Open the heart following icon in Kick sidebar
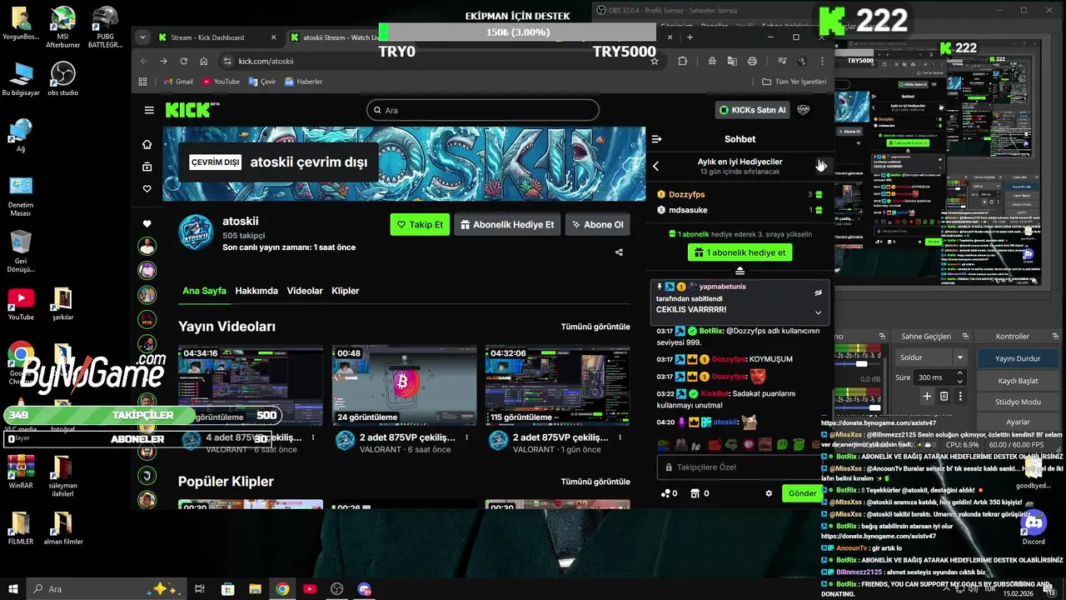Image resolution: width=1066 pixels, height=600 pixels. tap(147, 189)
